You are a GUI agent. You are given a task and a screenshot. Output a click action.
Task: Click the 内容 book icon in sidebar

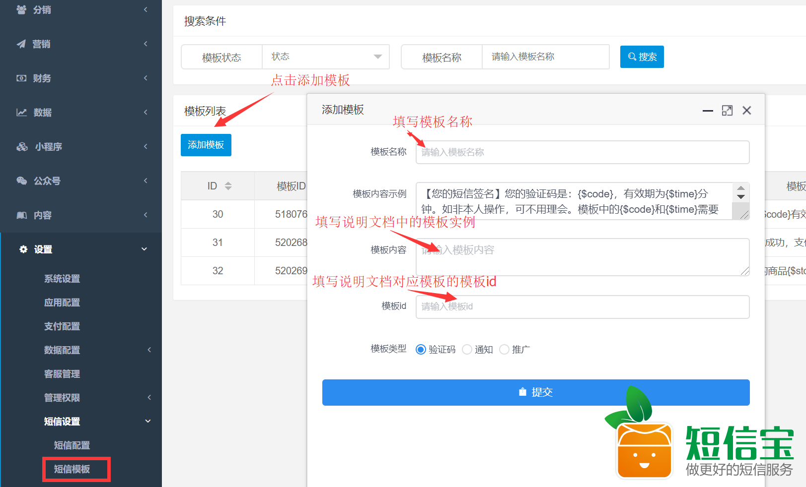pos(21,215)
